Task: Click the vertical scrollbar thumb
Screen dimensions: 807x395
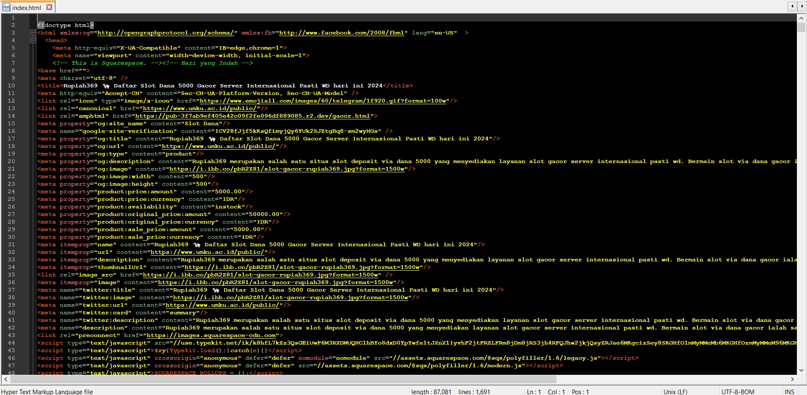Action: pyautogui.click(x=801, y=27)
